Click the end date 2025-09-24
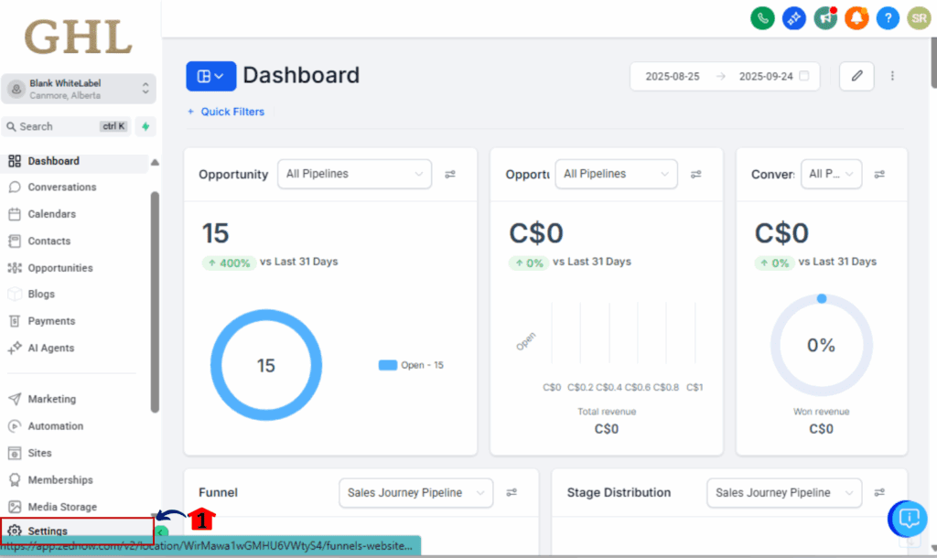Image resolution: width=937 pixels, height=558 pixels. 766,77
